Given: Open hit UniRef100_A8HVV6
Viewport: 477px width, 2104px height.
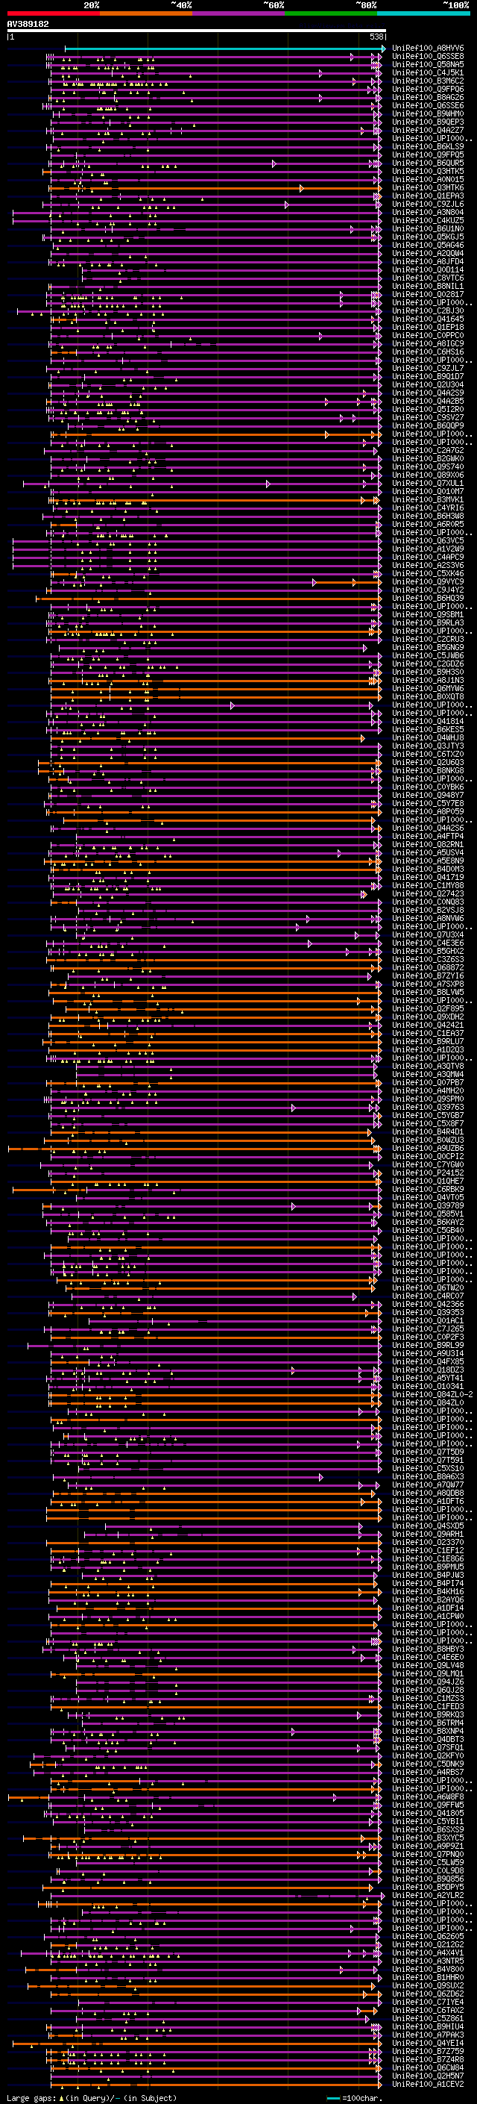Looking at the screenshot, I should coord(428,49).
